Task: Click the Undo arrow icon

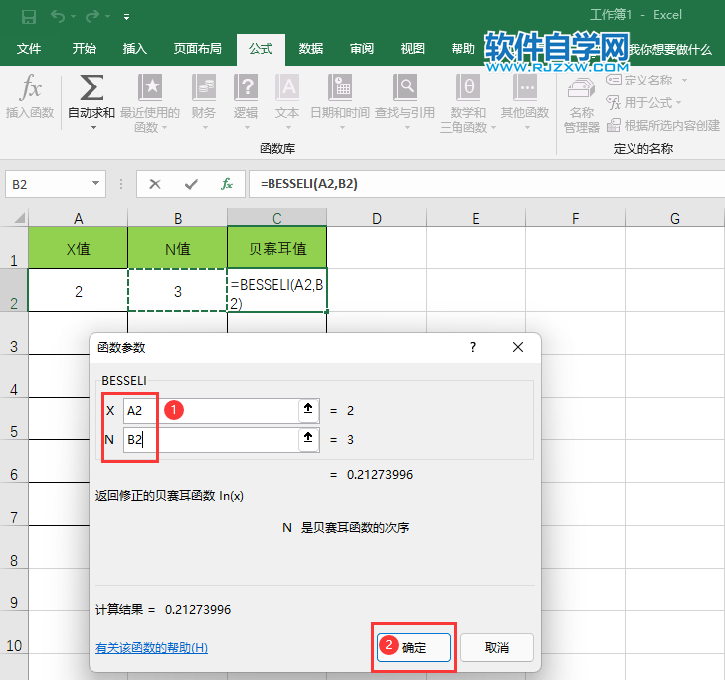Action: (x=58, y=17)
